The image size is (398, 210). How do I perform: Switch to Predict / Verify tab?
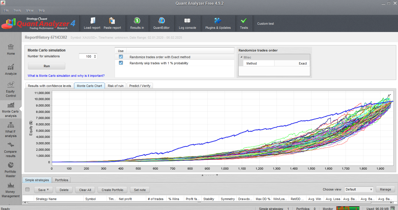[140, 86]
